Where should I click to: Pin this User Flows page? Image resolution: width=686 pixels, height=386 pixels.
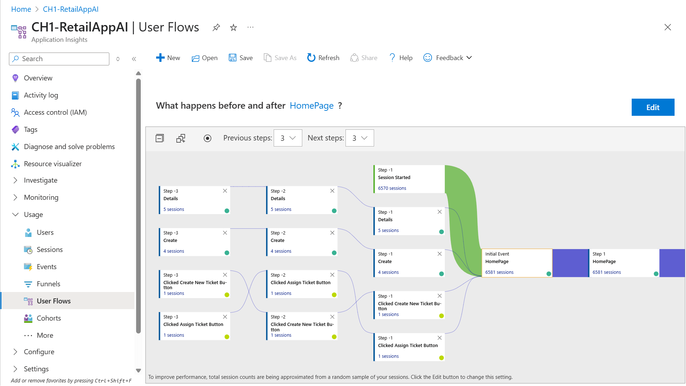pyautogui.click(x=216, y=28)
